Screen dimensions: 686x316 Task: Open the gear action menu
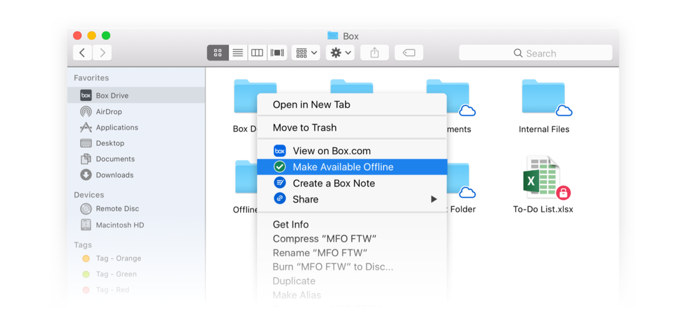coord(341,53)
